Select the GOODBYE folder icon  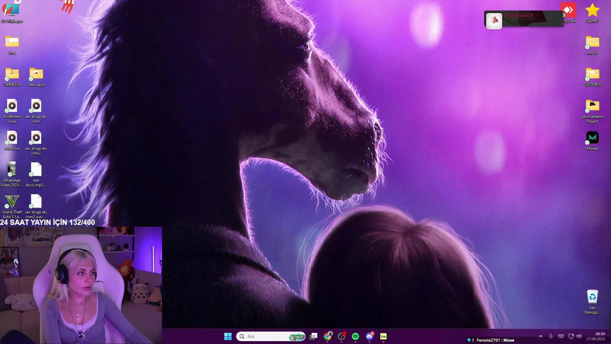click(x=592, y=77)
